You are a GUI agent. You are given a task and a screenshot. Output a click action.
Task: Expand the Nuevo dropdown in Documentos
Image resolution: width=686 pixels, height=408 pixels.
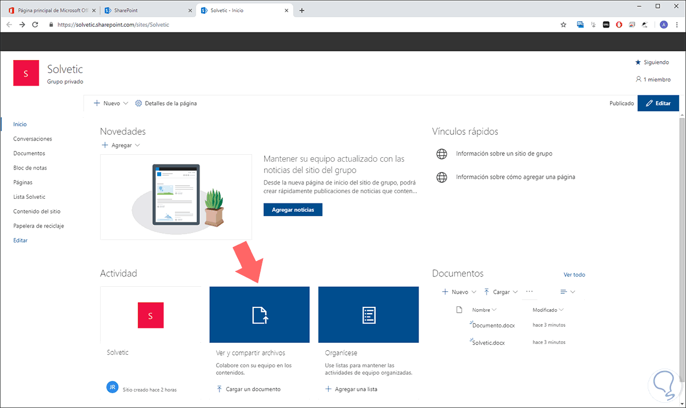tap(473, 292)
